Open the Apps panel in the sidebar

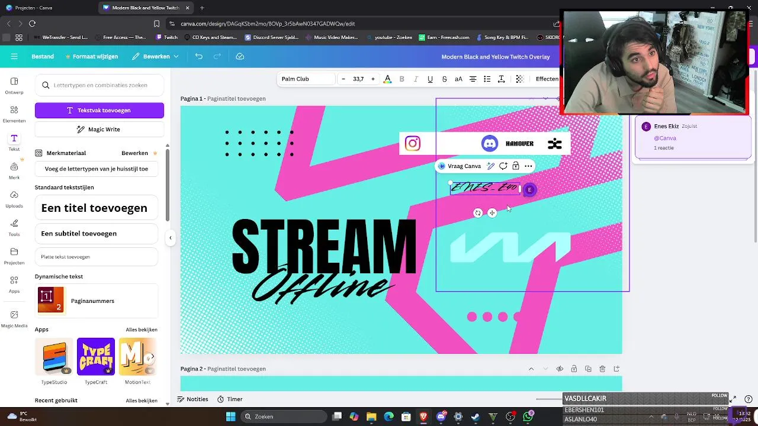[x=14, y=284]
